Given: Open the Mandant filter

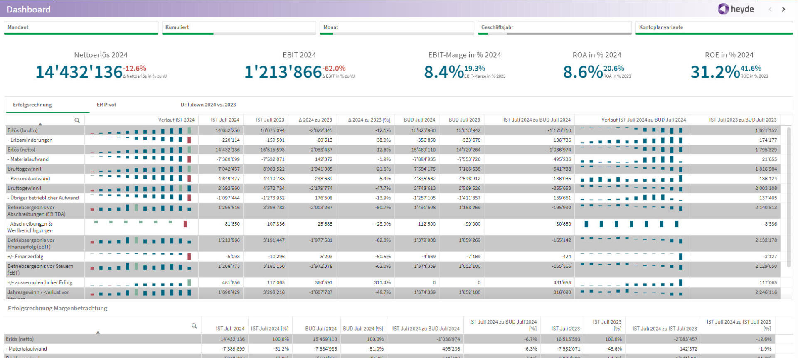Looking at the screenshot, I should (81, 27).
